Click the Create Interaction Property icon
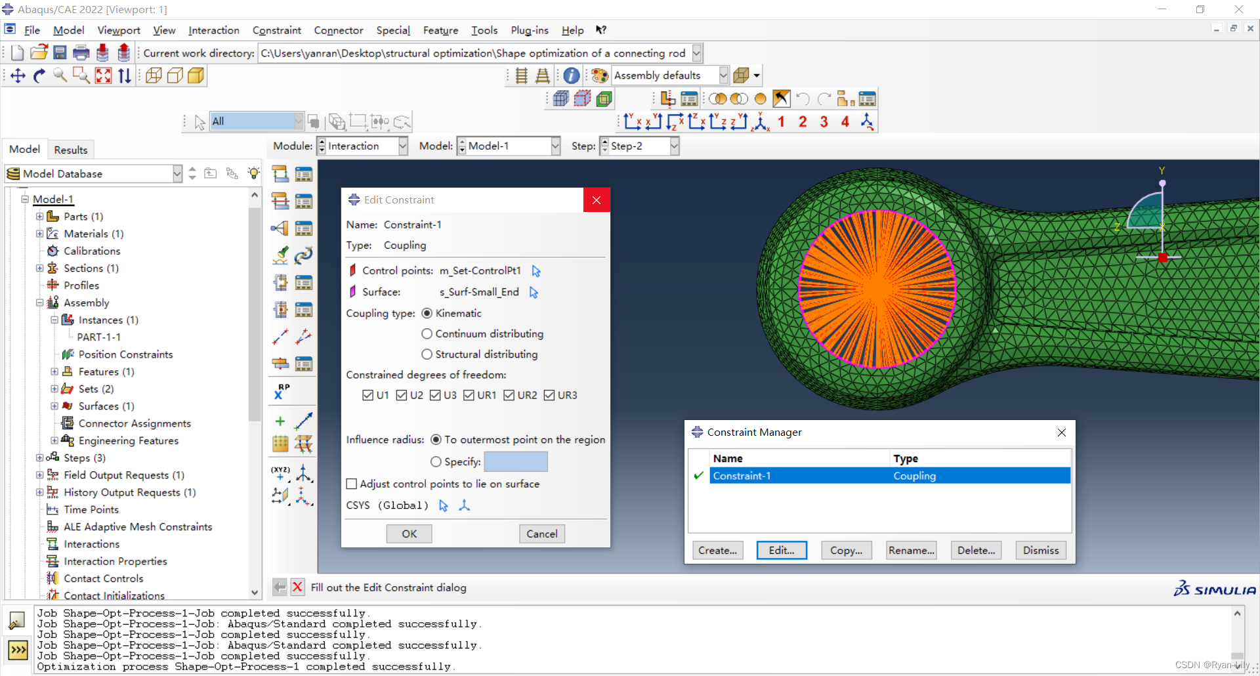The height and width of the screenshot is (676, 1260). click(280, 201)
